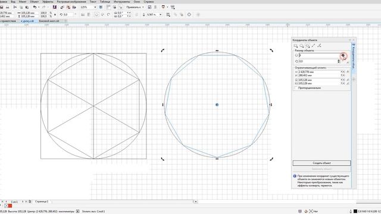This screenshot has height=214, width=381.
Task: Click the Wrap text icon
Action: point(168,14)
